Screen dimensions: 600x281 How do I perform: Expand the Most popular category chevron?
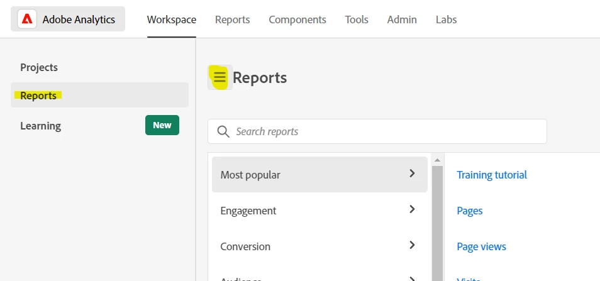pos(412,174)
